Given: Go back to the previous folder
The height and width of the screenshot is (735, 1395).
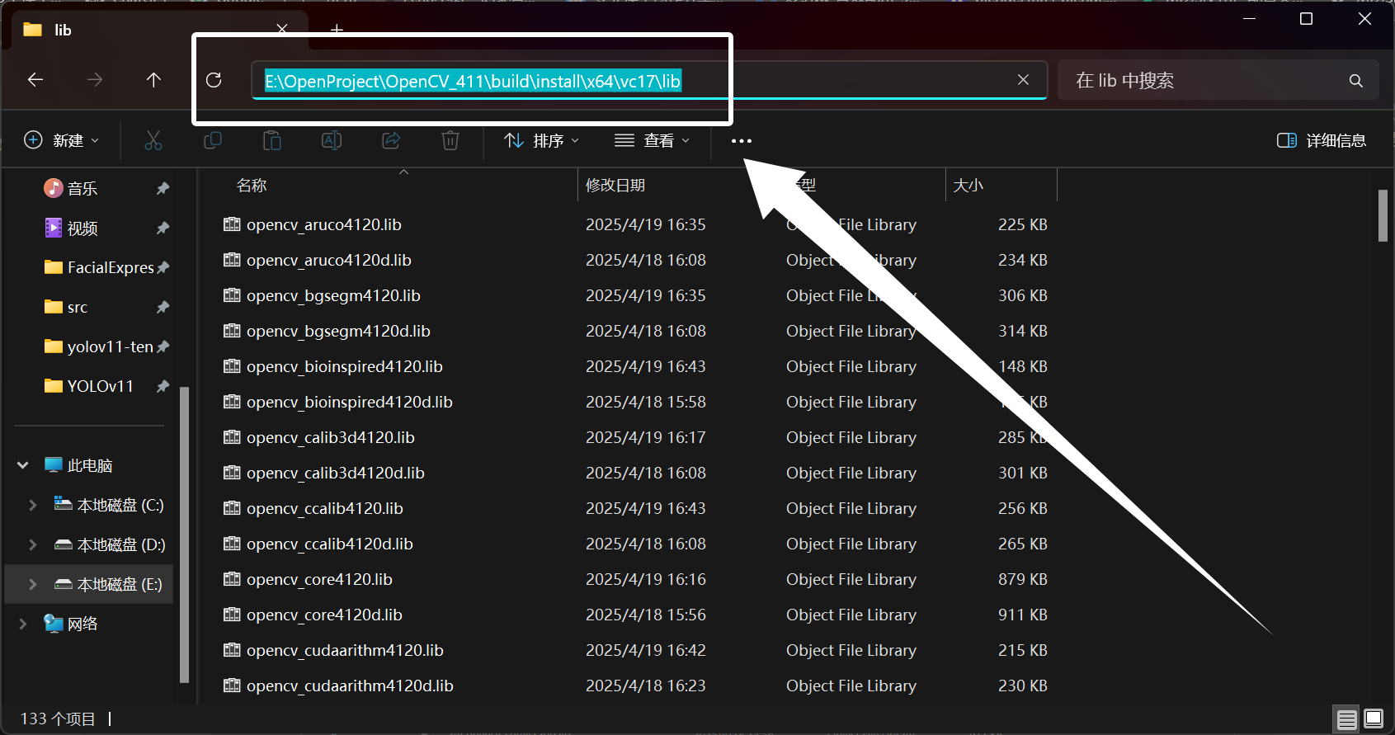Looking at the screenshot, I should point(35,80).
